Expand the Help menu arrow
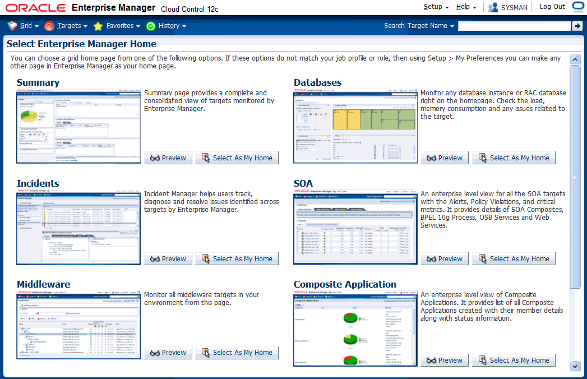The height and width of the screenshot is (379, 587). tap(474, 7)
